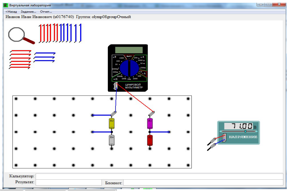
Task: Select the magnifying glass tool
Action: (21, 35)
